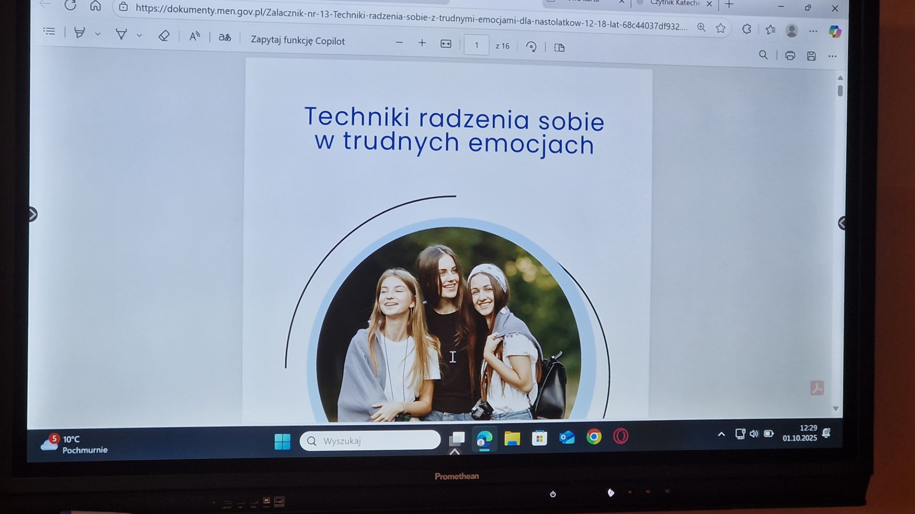
Task: Zoom out with the minus button
Action: coord(399,43)
